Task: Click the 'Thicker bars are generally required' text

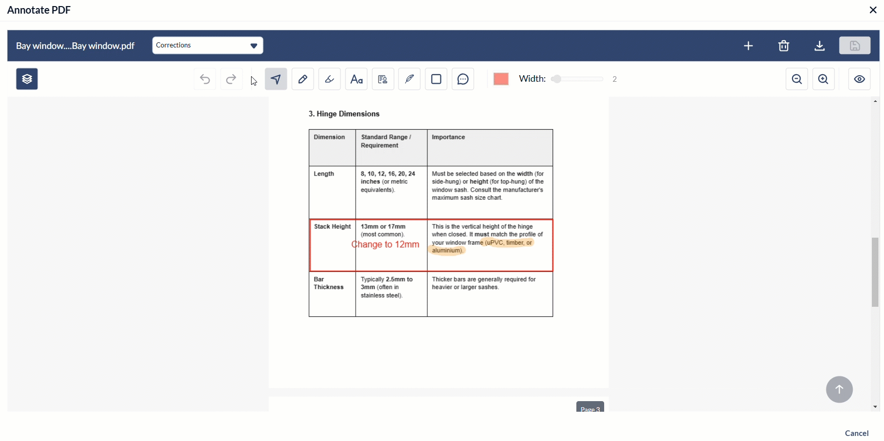Action: tap(484, 279)
